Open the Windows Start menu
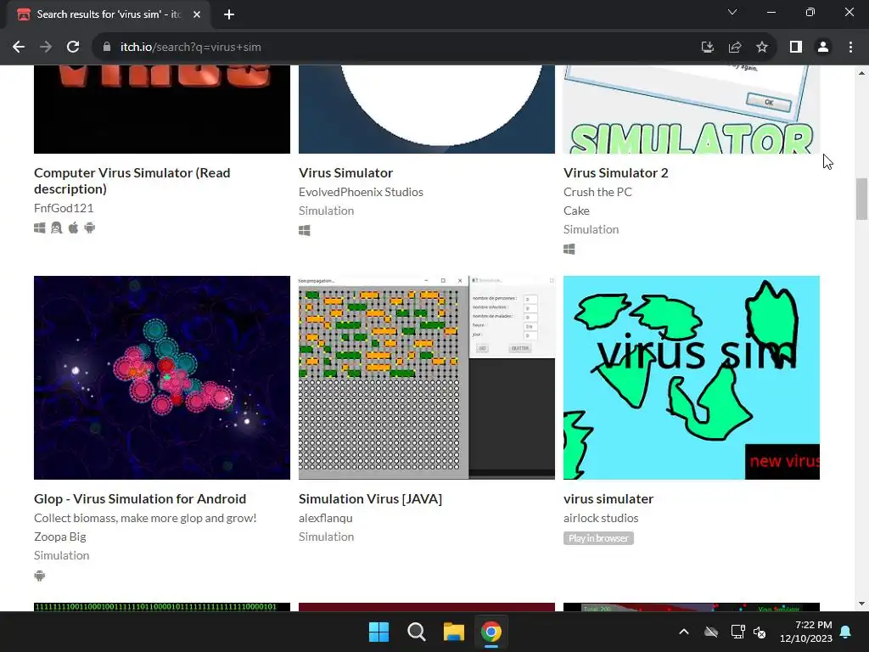 click(x=379, y=632)
